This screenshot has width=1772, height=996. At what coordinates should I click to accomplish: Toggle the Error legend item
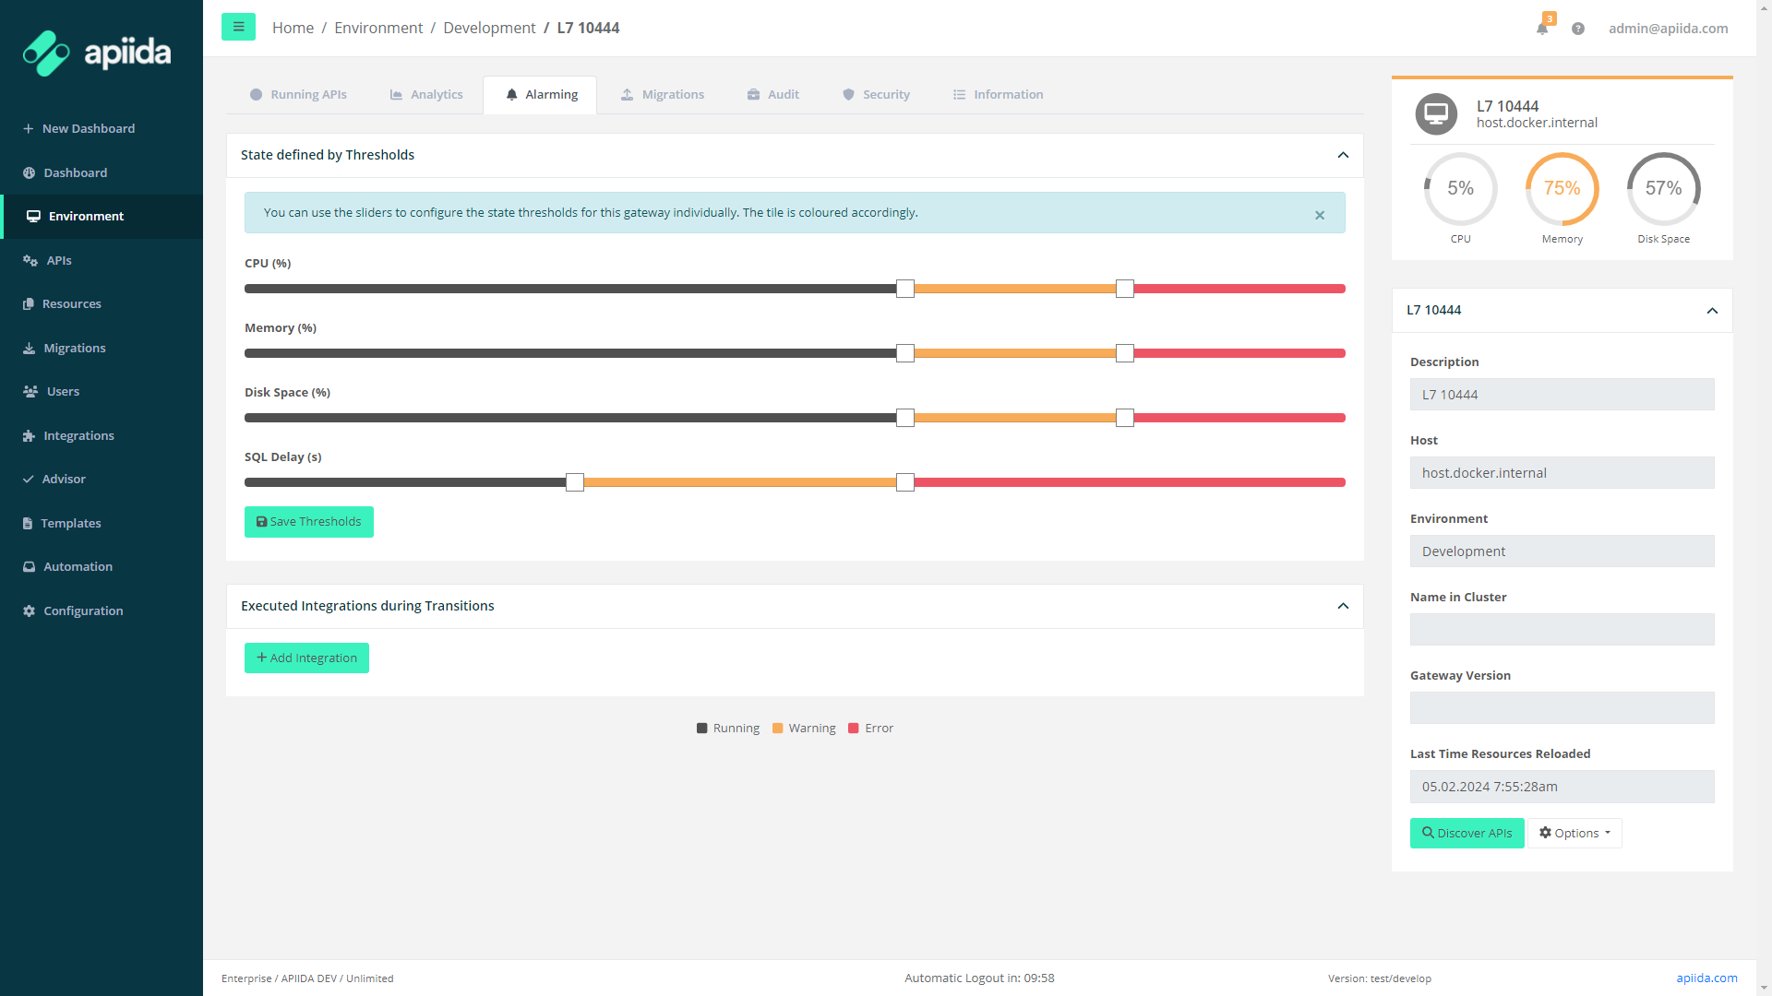(x=870, y=729)
